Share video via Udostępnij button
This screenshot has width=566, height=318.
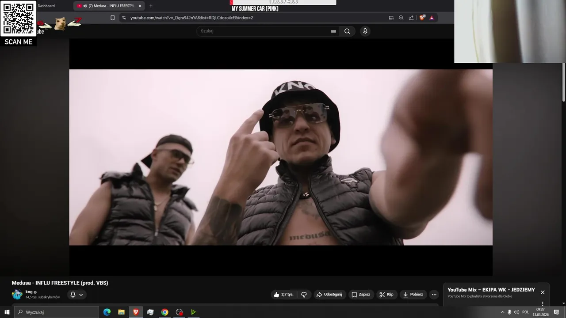[x=329, y=295]
